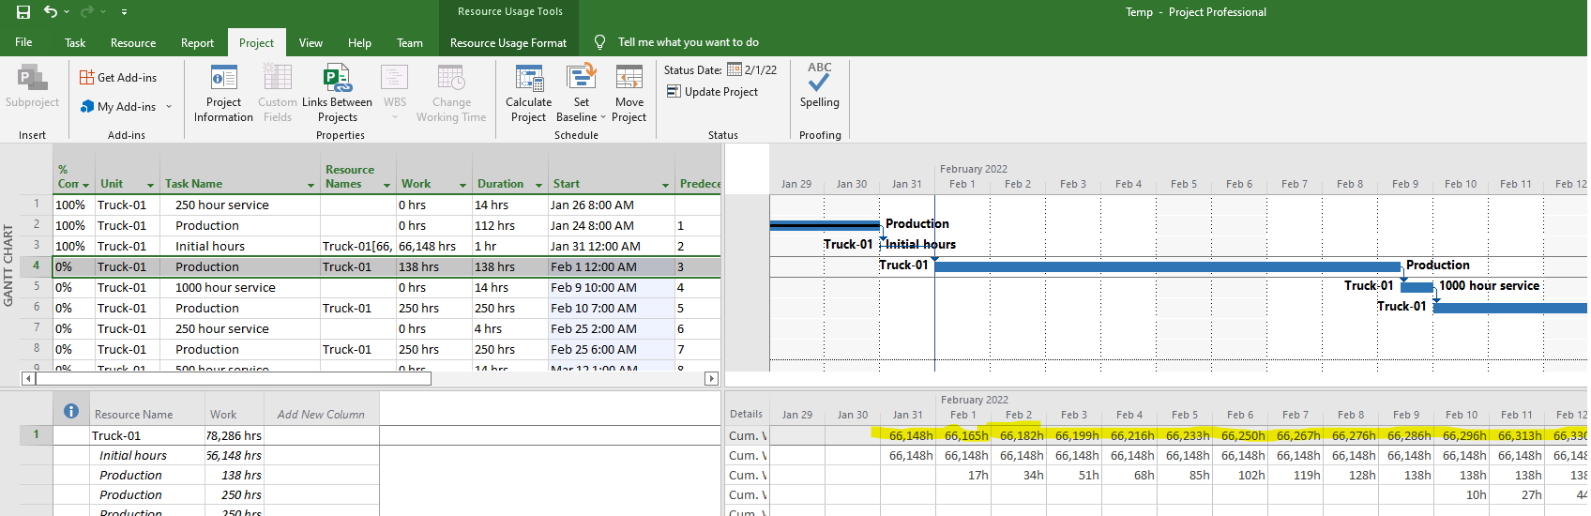Viewport: 1591px width, 516px height.
Task: Click the Save icon in title bar
Action: [x=23, y=12]
